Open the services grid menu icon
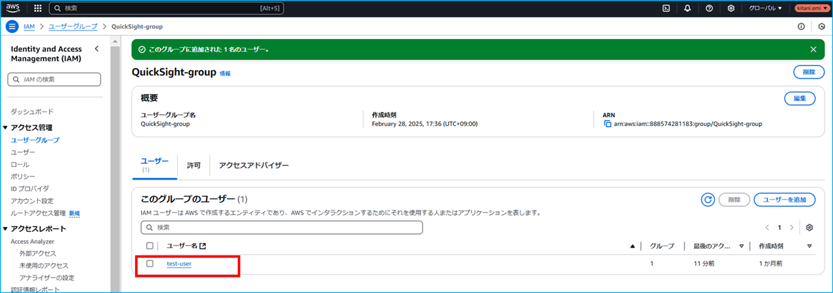The height and width of the screenshot is (293, 833). click(38, 8)
